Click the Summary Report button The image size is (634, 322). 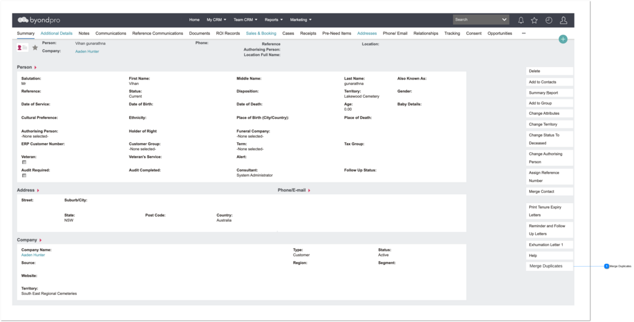point(550,93)
